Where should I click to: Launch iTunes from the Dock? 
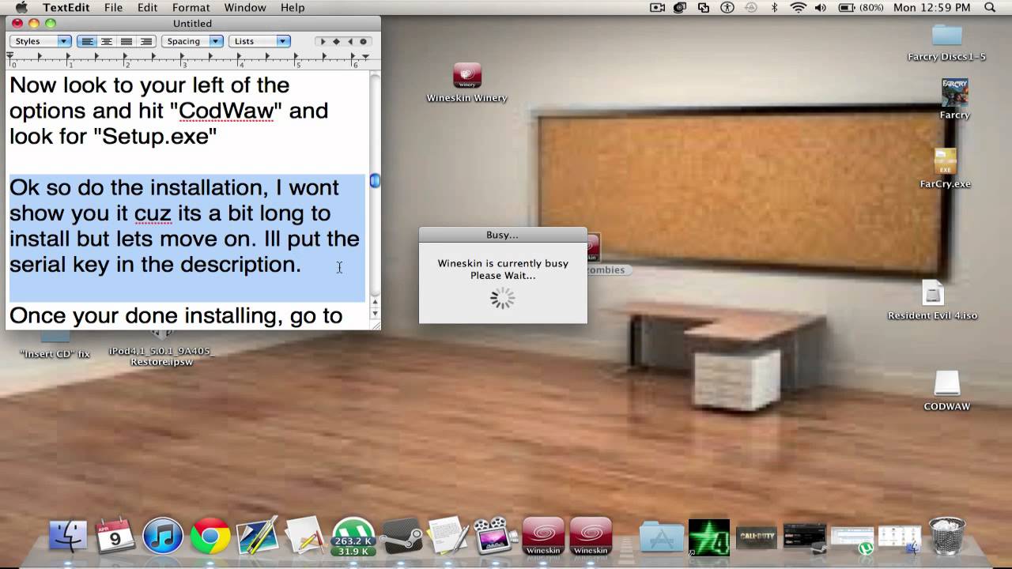click(x=163, y=536)
